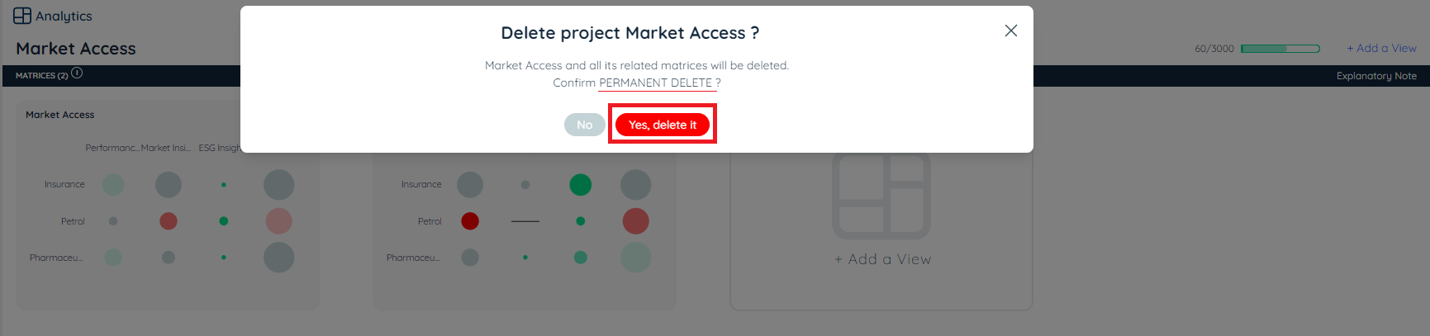Image resolution: width=1430 pixels, height=336 pixels.
Task: Click the Add a View card label
Action: point(882,259)
